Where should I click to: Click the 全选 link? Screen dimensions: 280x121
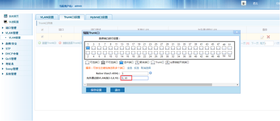point(129,68)
